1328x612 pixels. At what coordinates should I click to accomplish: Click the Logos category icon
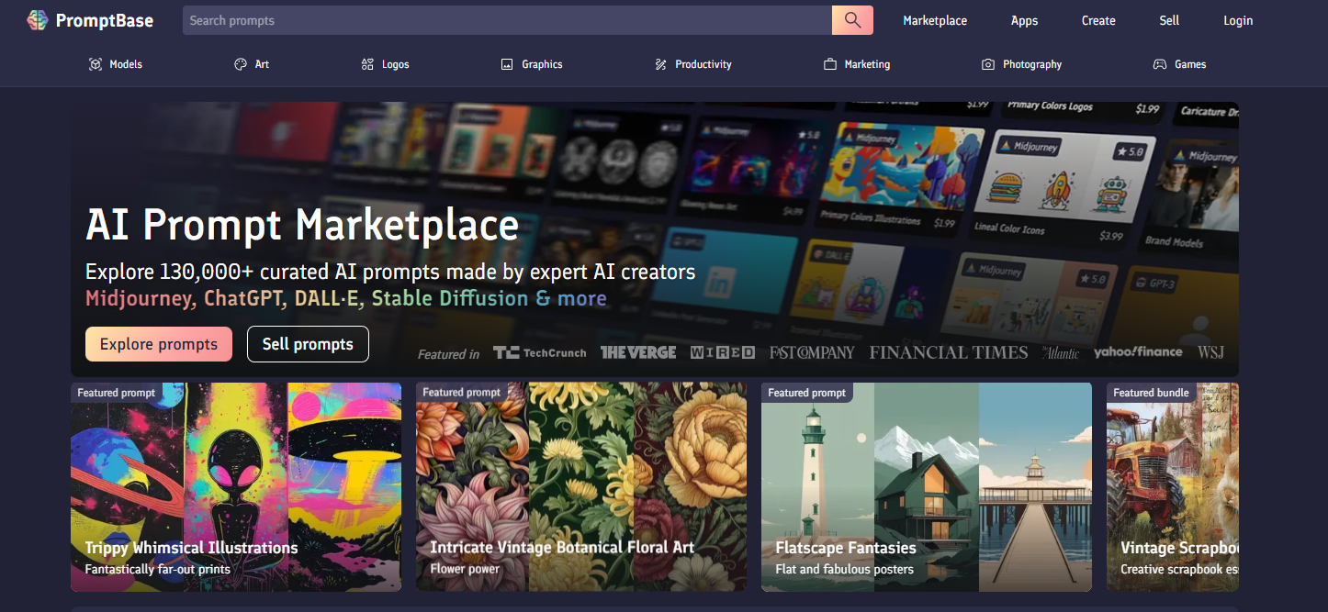tap(367, 64)
